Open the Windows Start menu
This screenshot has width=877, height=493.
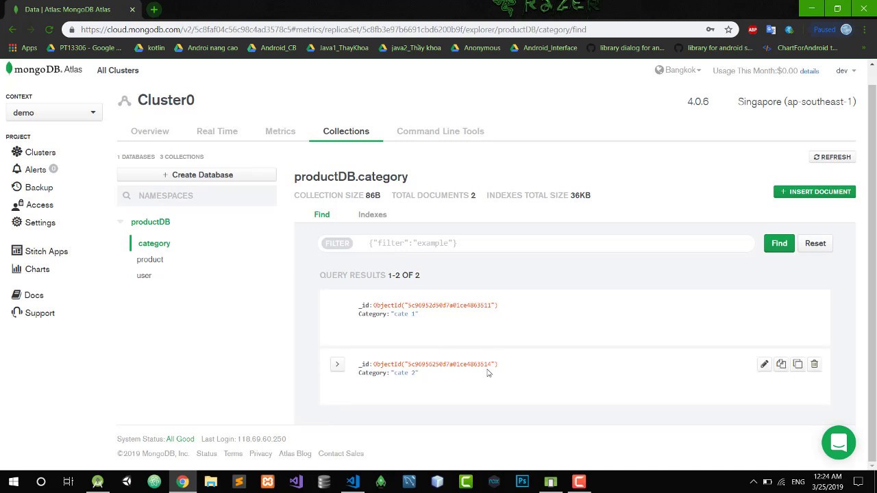click(13, 481)
